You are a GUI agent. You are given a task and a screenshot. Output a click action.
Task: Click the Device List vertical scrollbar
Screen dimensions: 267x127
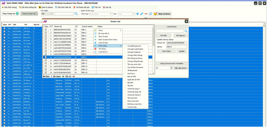[154, 49]
